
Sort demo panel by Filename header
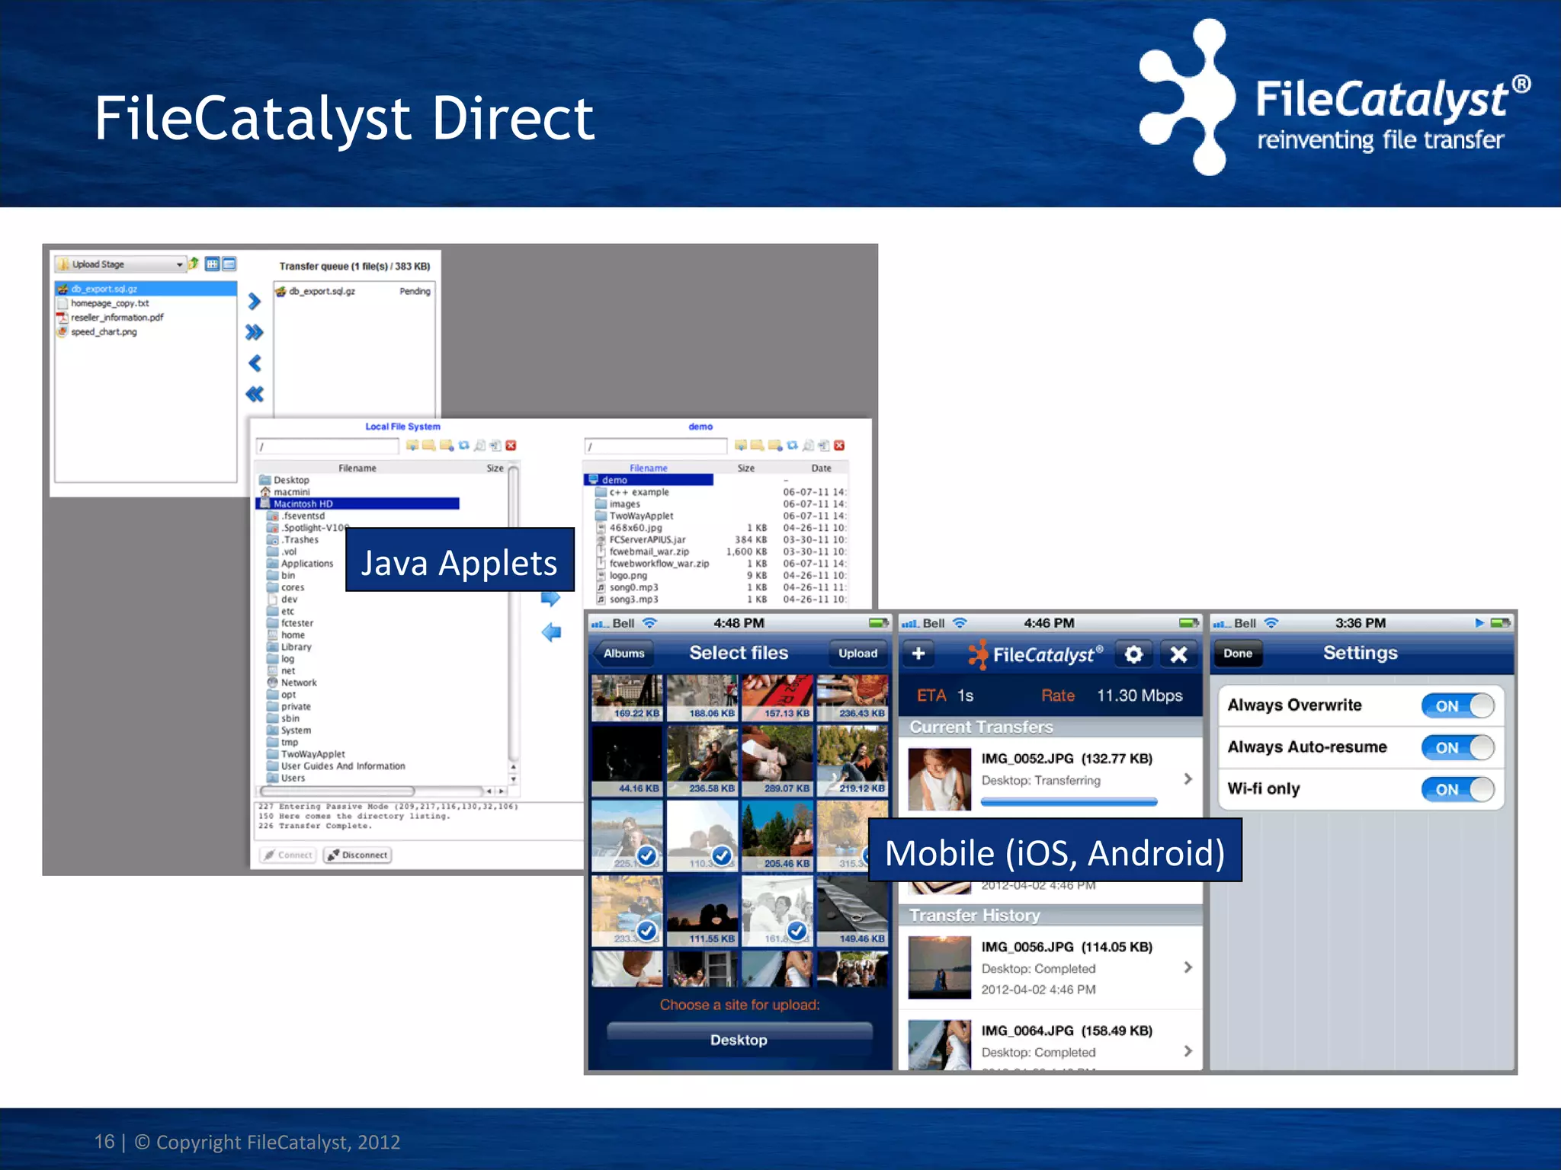649,468
